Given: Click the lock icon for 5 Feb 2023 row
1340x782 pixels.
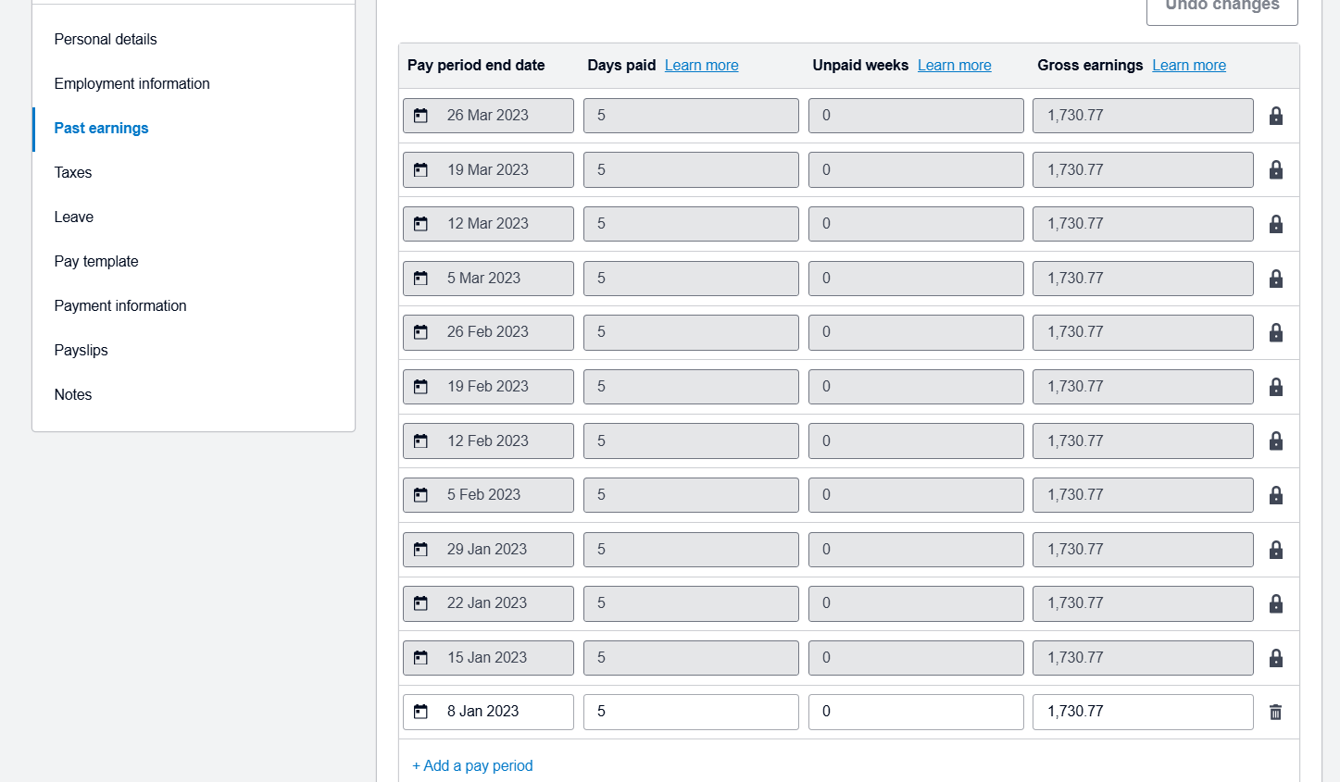Looking at the screenshot, I should [x=1275, y=495].
